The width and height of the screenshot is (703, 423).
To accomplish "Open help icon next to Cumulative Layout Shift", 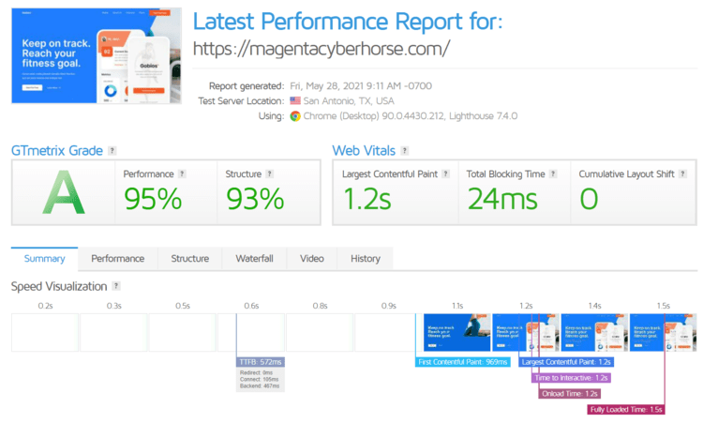I will [x=682, y=174].
